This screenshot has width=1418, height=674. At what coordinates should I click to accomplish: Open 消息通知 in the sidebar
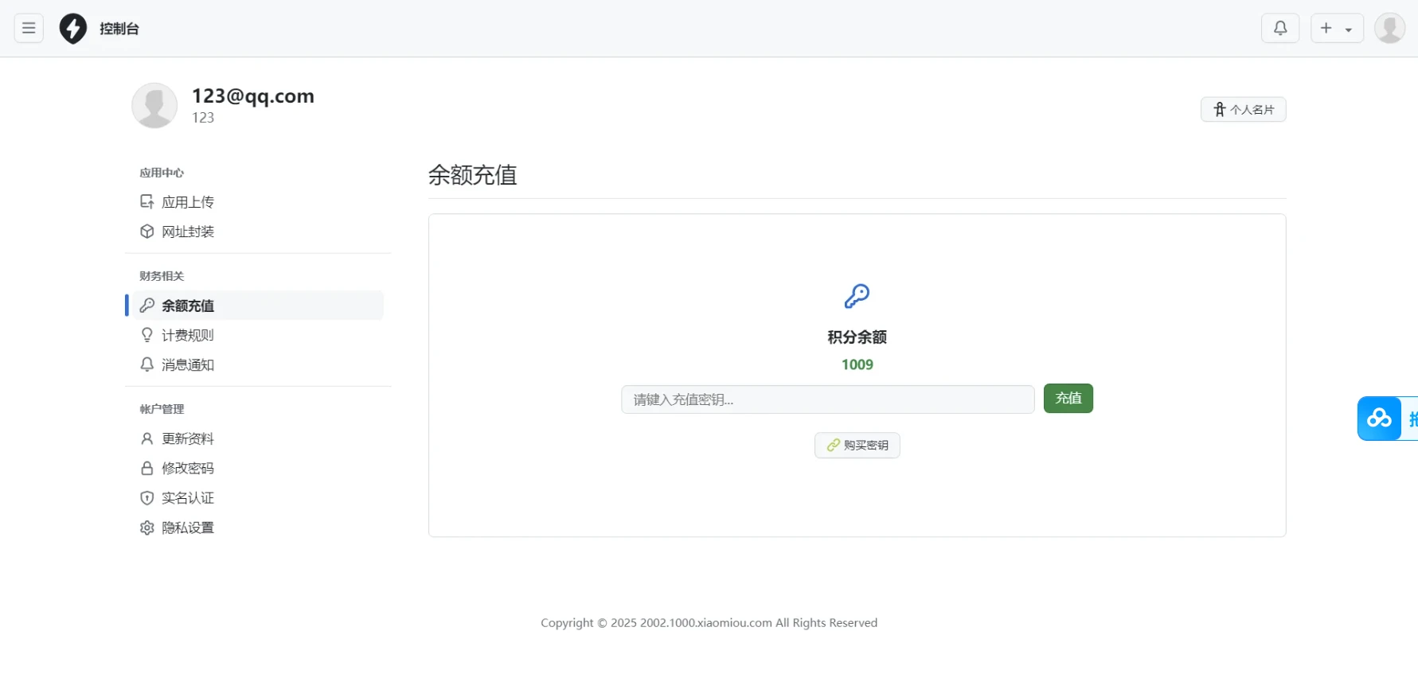[188, 364]
